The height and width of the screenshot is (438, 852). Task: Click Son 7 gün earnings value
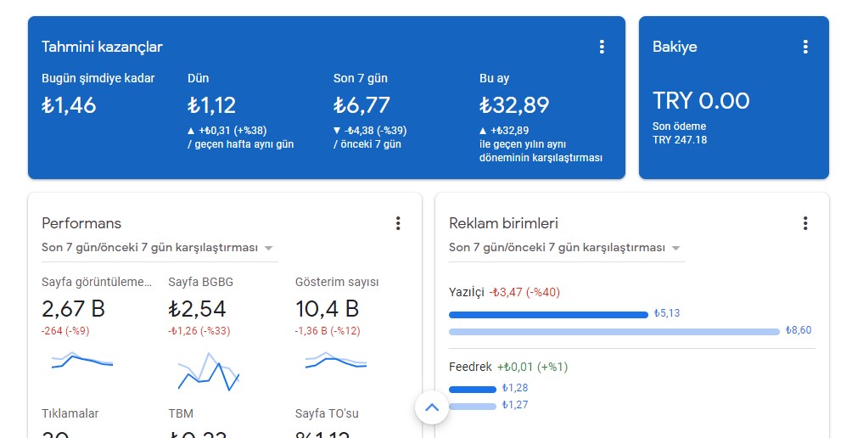pyautogui.click(x=362, y=105)
